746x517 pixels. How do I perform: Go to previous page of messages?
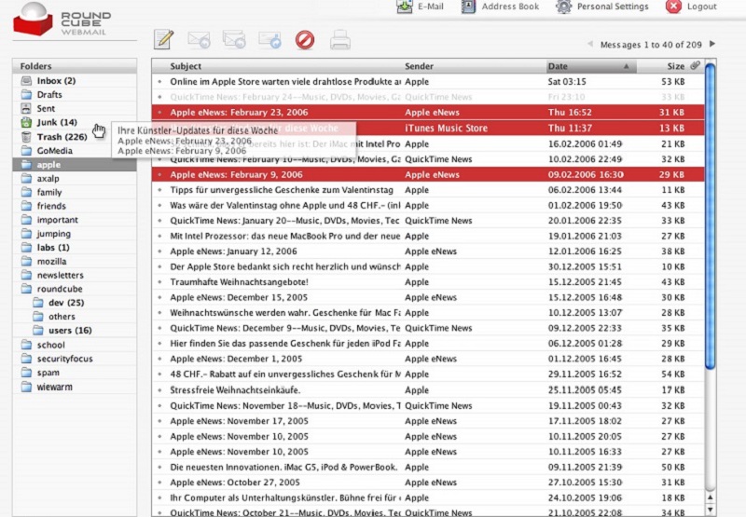pos(589,44)
